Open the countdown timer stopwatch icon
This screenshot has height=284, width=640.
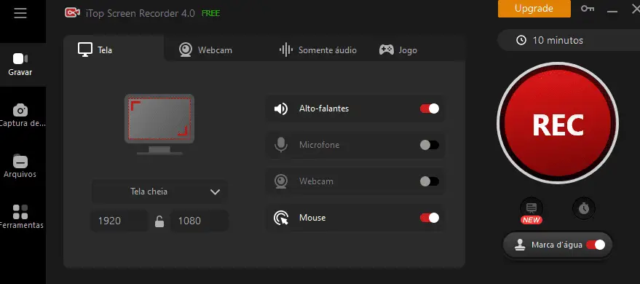pos(584,208)
